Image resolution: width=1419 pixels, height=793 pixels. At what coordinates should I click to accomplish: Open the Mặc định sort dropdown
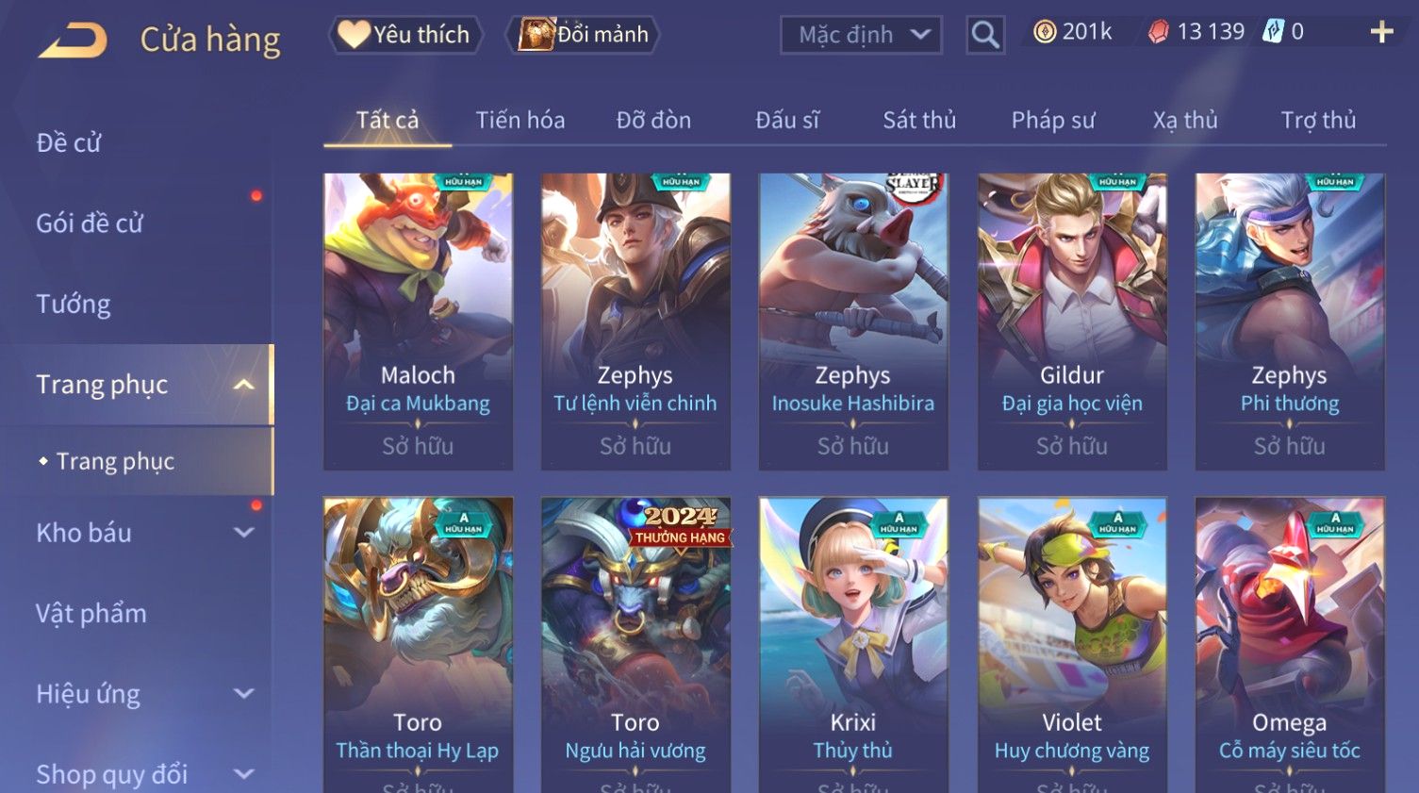861,35
